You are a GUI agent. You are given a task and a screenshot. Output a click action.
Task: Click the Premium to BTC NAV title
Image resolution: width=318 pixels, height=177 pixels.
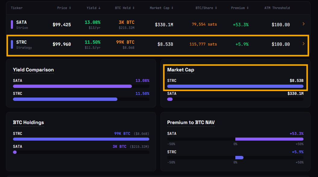tap(191, 123)
